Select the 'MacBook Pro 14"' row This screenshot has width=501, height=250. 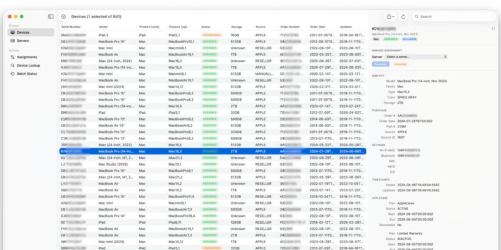pyautogui.click(x=213, y=216)
